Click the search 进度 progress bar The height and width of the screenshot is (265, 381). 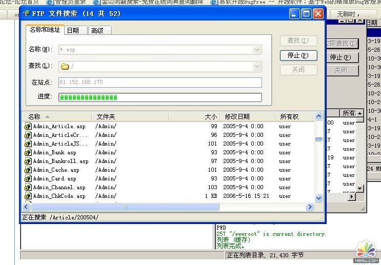coord(160,97)
